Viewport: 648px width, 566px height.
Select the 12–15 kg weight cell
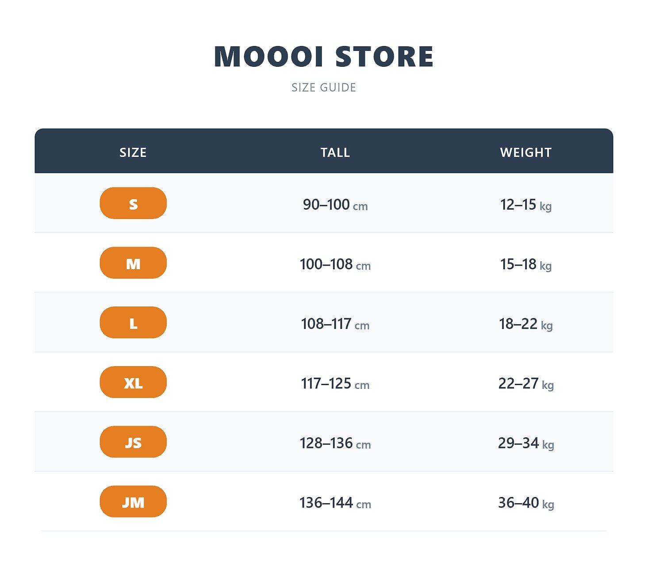526,205
